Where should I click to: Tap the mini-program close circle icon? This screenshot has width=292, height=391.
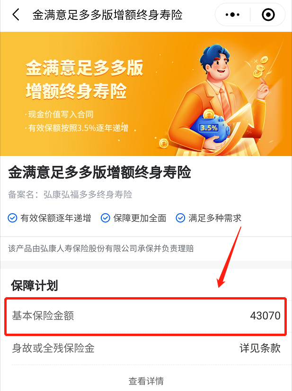[x=268, y=15]
